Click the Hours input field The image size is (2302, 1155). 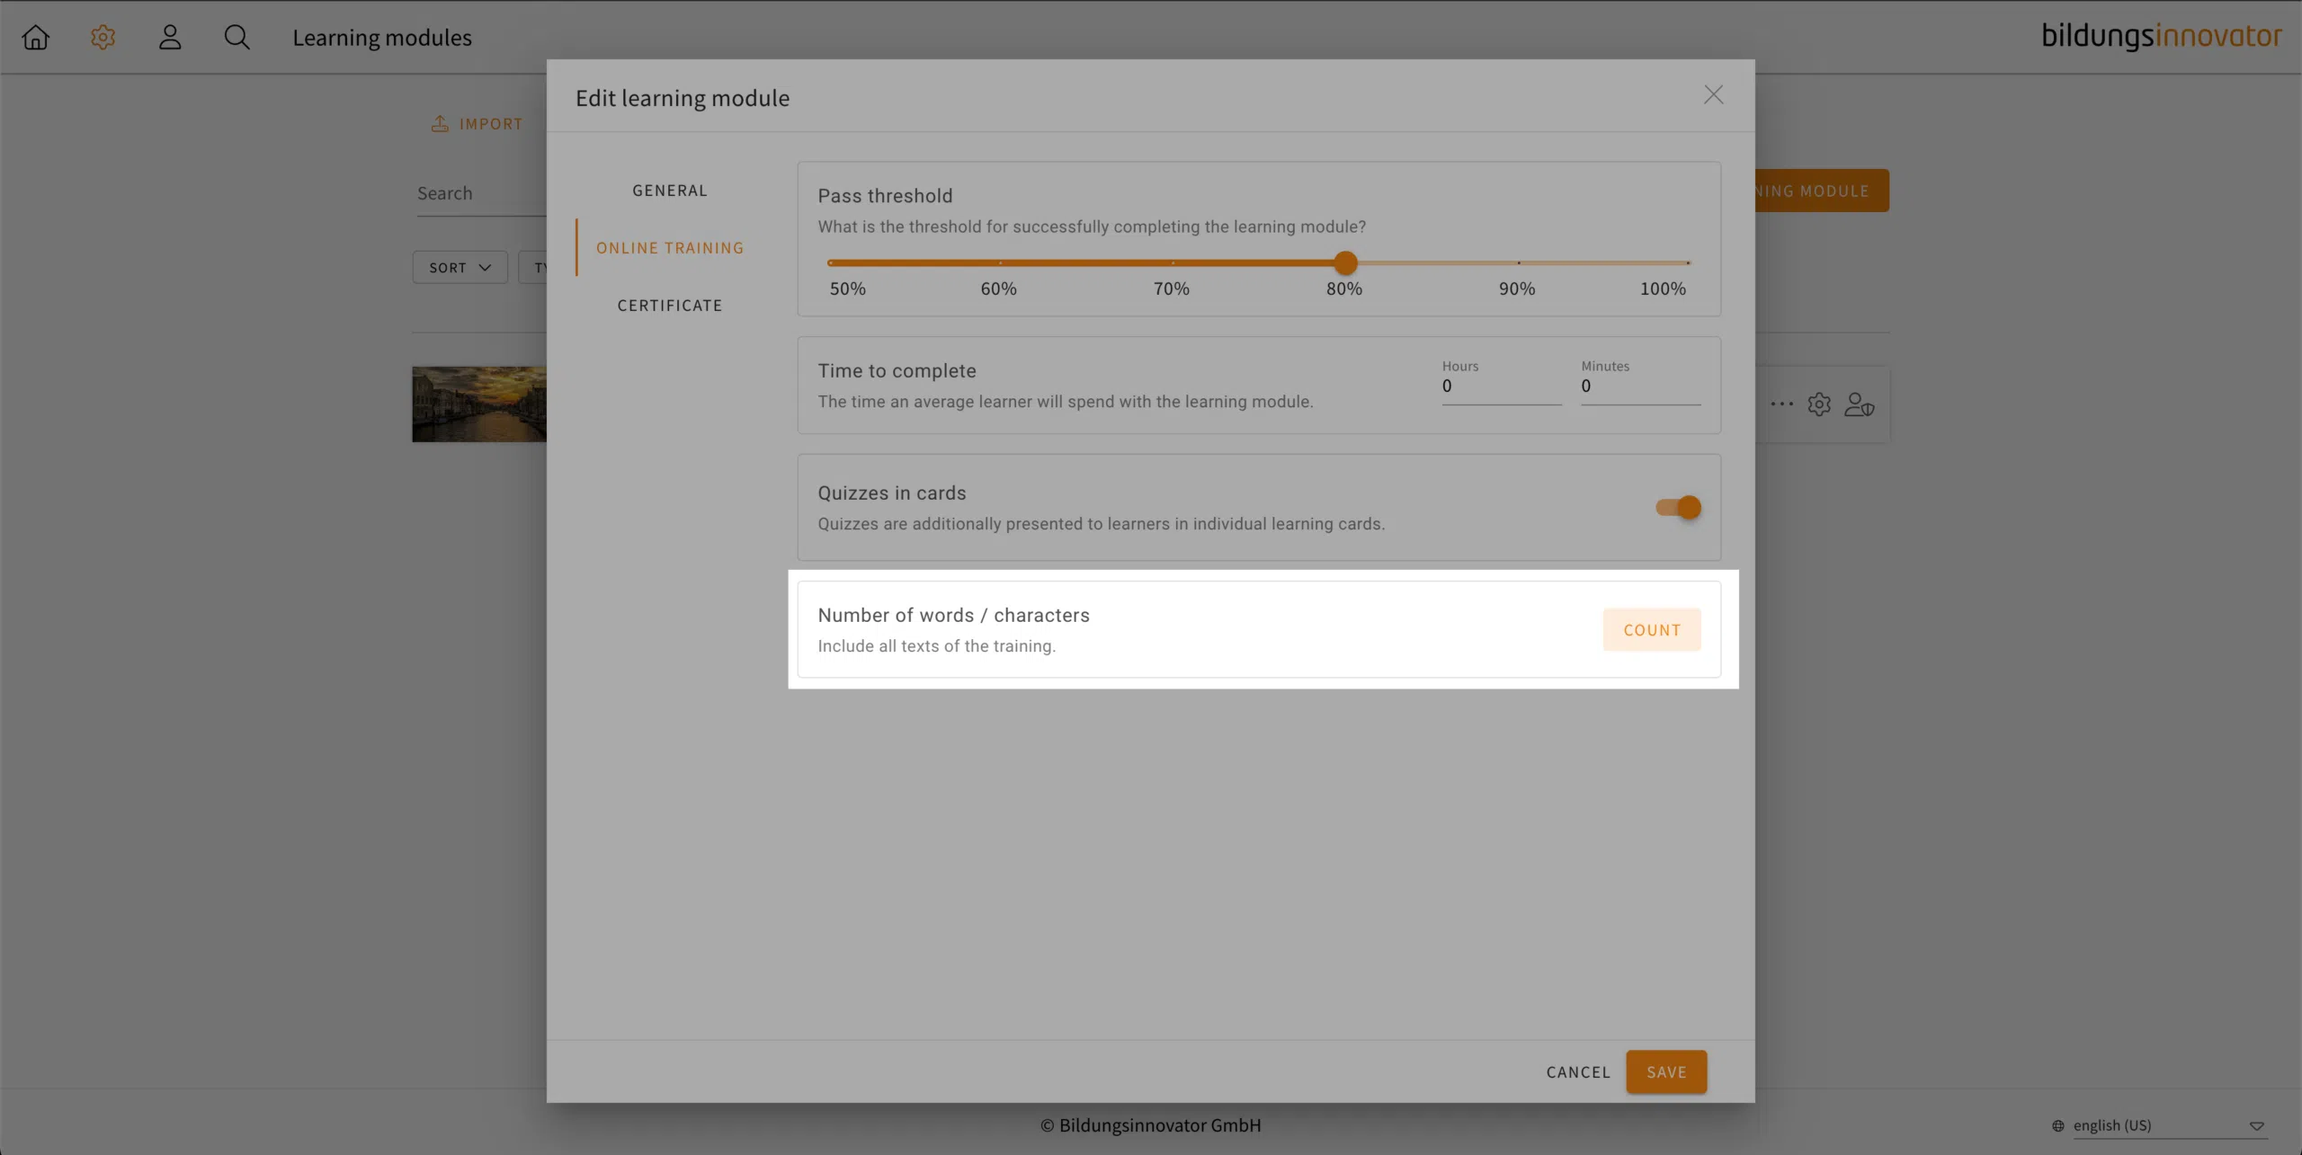pyautogui.click(x=1501, y=386)
